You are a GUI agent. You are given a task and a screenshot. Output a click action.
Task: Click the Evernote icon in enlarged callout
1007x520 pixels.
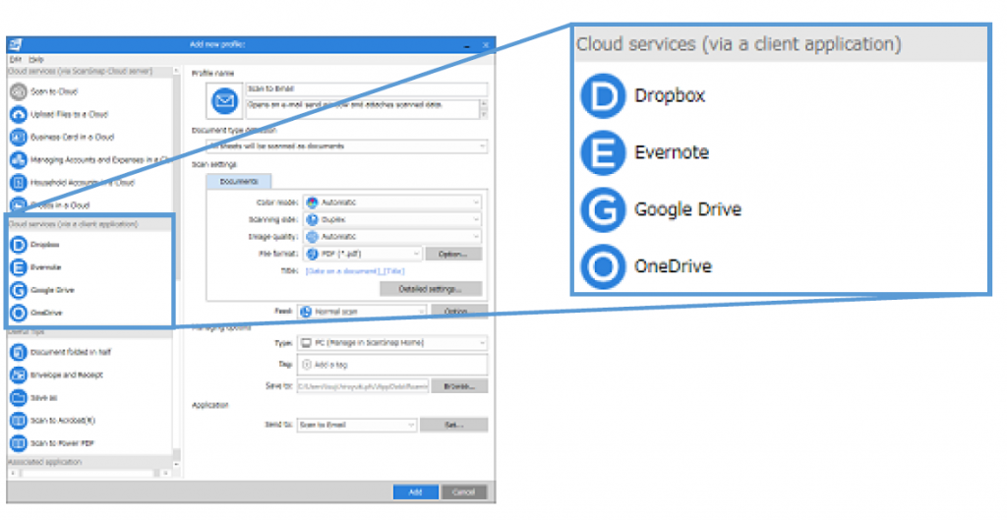tap(603, 152)
